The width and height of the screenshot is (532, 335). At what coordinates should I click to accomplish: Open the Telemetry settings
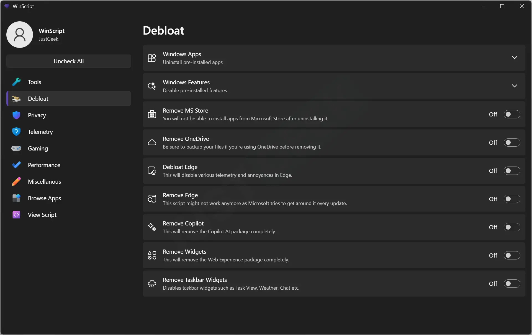pos(40,132)
